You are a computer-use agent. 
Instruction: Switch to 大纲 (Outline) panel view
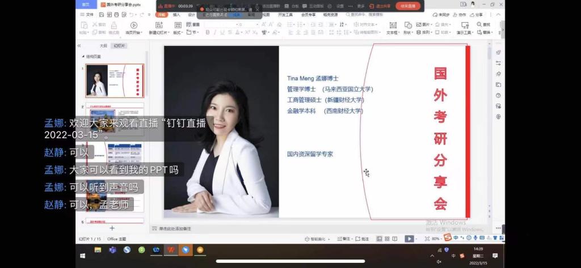[x=103, y=45]
